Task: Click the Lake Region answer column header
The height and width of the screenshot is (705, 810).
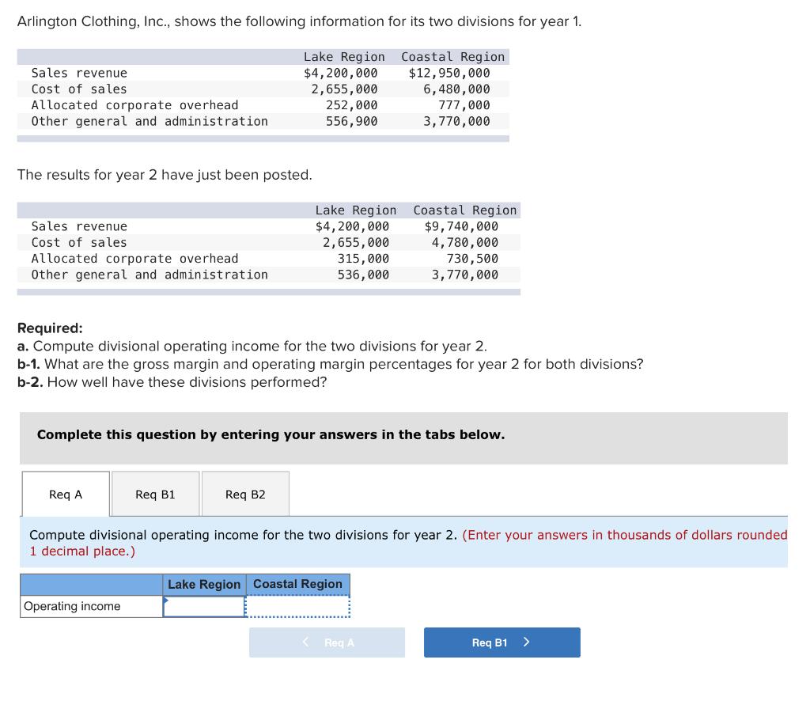Action: coord(204,585)
